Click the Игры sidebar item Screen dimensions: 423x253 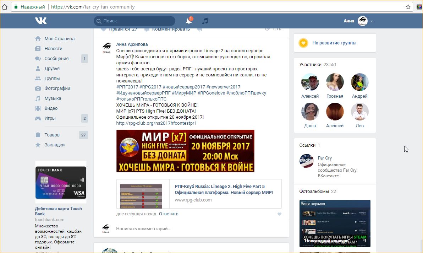click(50, 119)
